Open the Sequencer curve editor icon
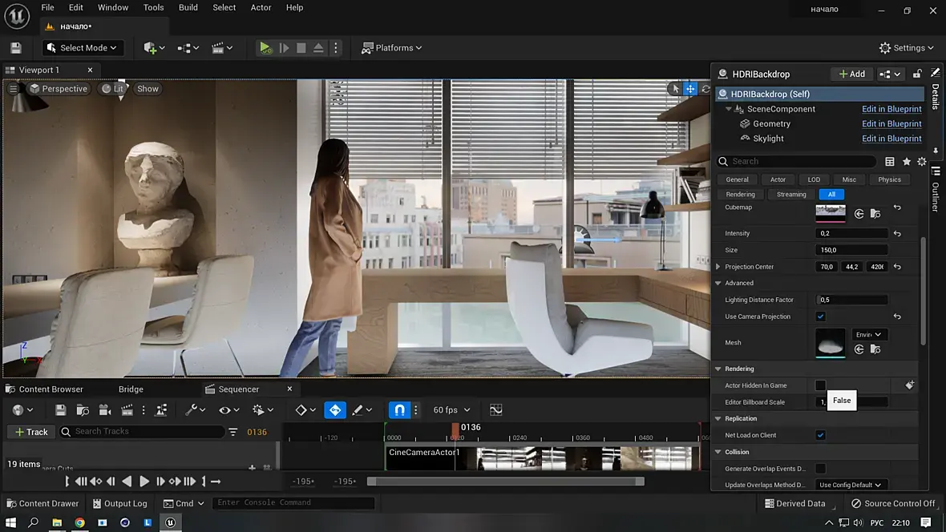Viewport: 946px width, 532px height. pyautogui.click(x=495, y=410)
